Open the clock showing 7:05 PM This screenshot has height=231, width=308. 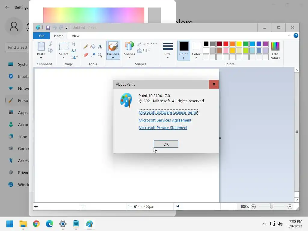295,224
